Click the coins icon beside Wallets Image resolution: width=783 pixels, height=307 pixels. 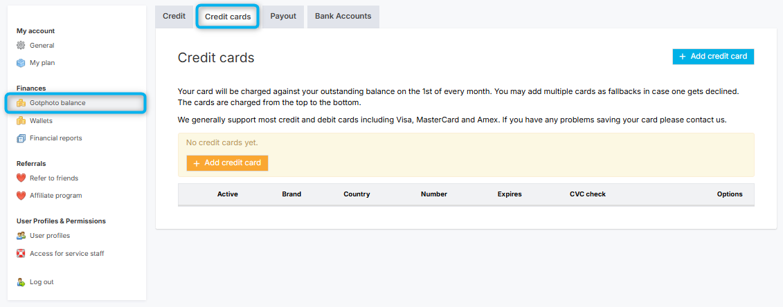point(21,120)
